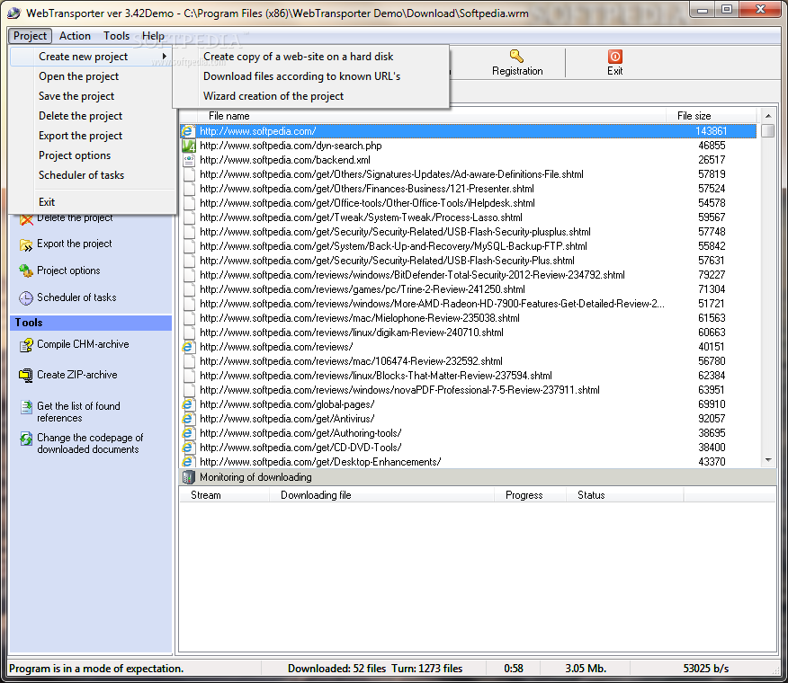This screenshot has width=788, height=683.
Task: Click the Registration key icon
Action: pos(516,56)
